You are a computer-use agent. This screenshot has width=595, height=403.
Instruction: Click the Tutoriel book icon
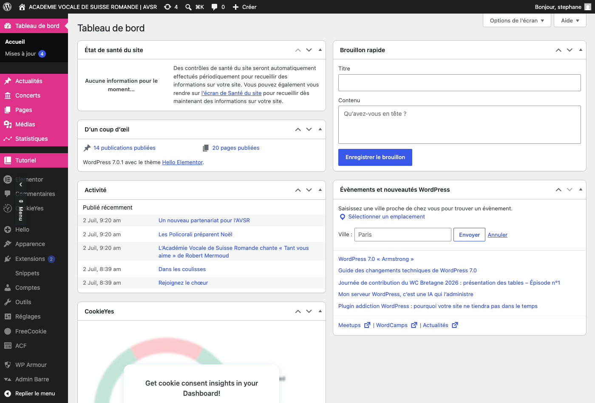(8, 160)
